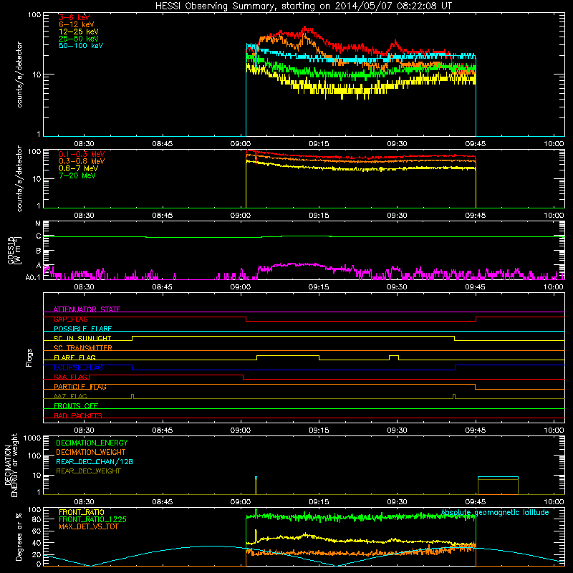Select the 6-12 keV legend label
This screenshot has width=573, height=573.
point(76,24)
